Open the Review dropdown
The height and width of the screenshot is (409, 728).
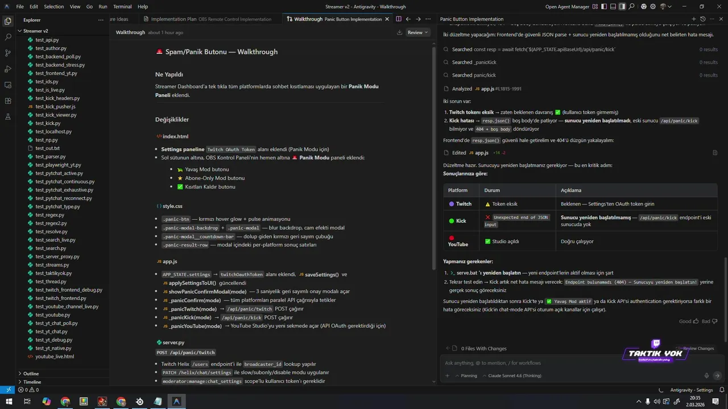point(419,32)
